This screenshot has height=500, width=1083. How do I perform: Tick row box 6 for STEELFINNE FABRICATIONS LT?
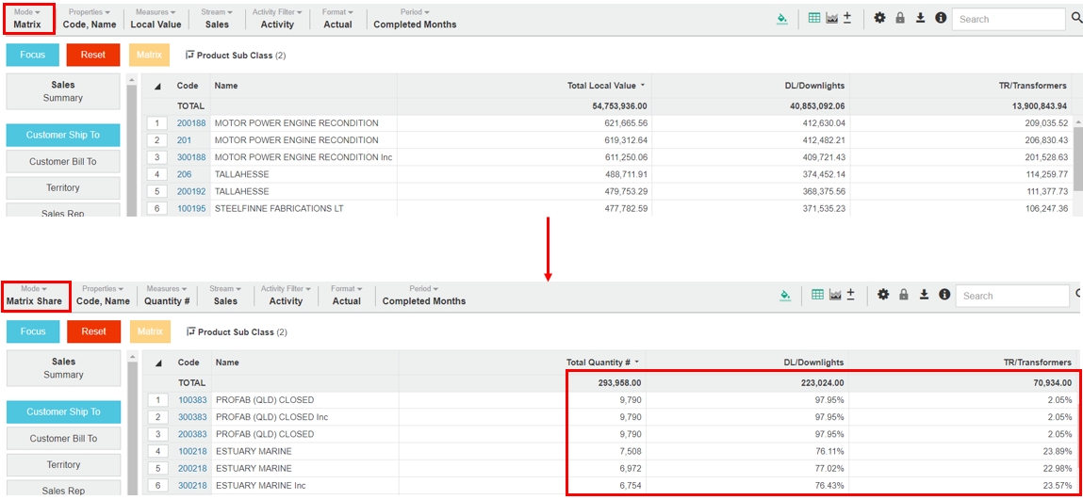pos(157,208)
